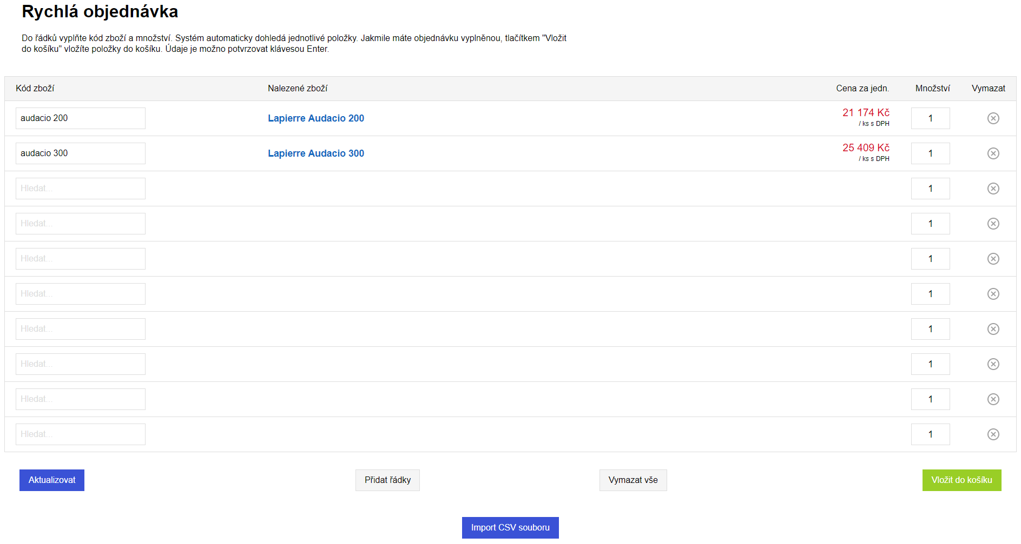Open the Lapierre Audacio 200 link
1021x544 pixels.
316,118
